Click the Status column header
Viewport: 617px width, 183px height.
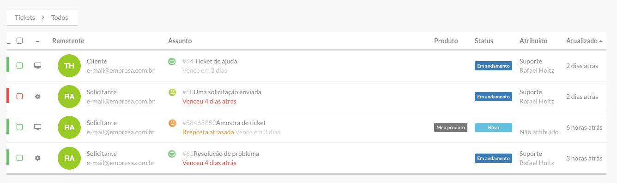(x=484, y=41)
